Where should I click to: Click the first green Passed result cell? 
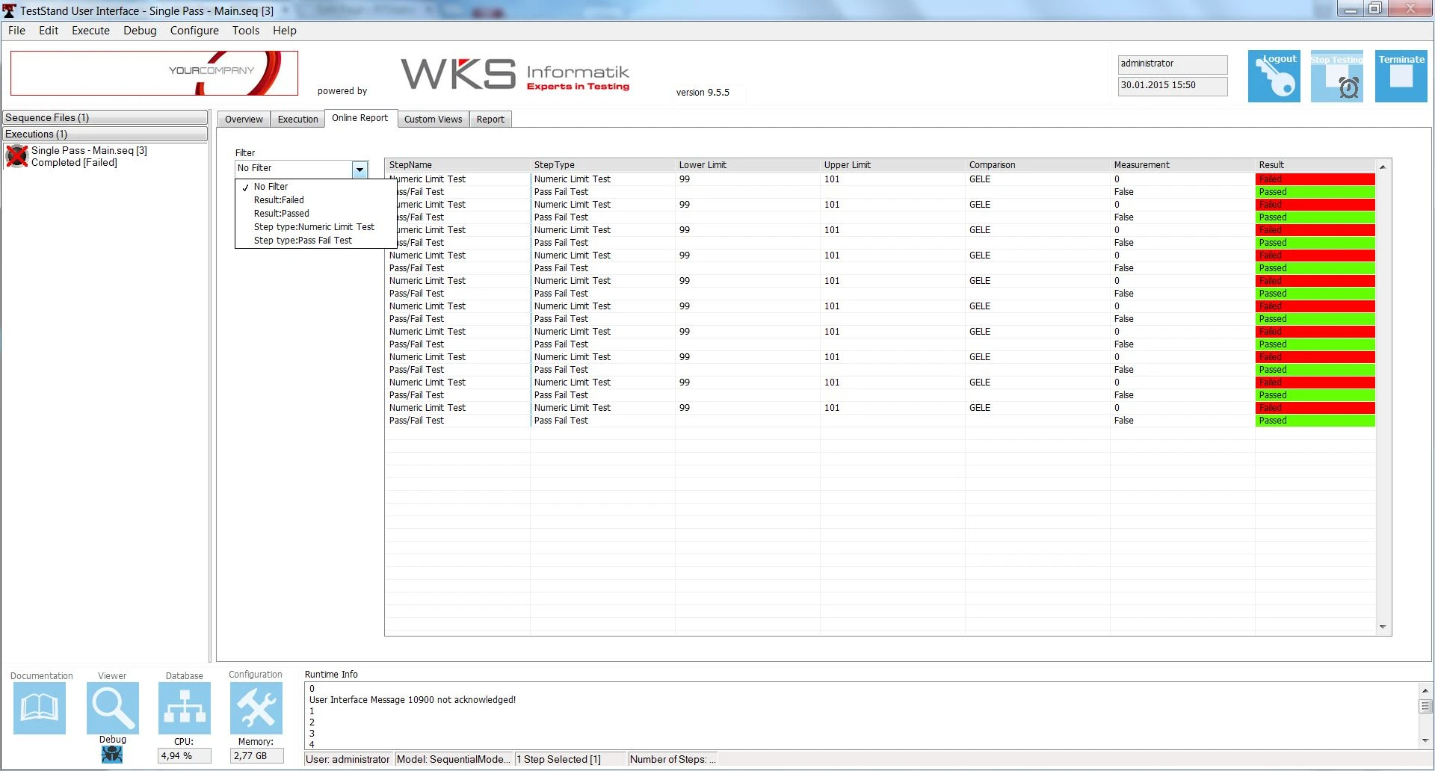[1315, 192]
